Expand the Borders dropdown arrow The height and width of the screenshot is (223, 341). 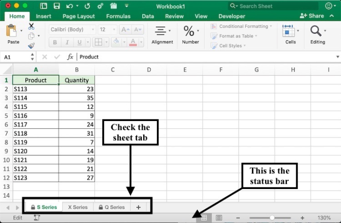106,42
